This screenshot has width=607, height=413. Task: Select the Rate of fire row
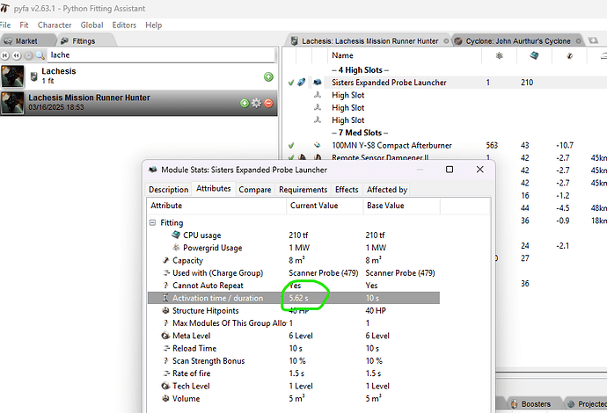[294, 373]
